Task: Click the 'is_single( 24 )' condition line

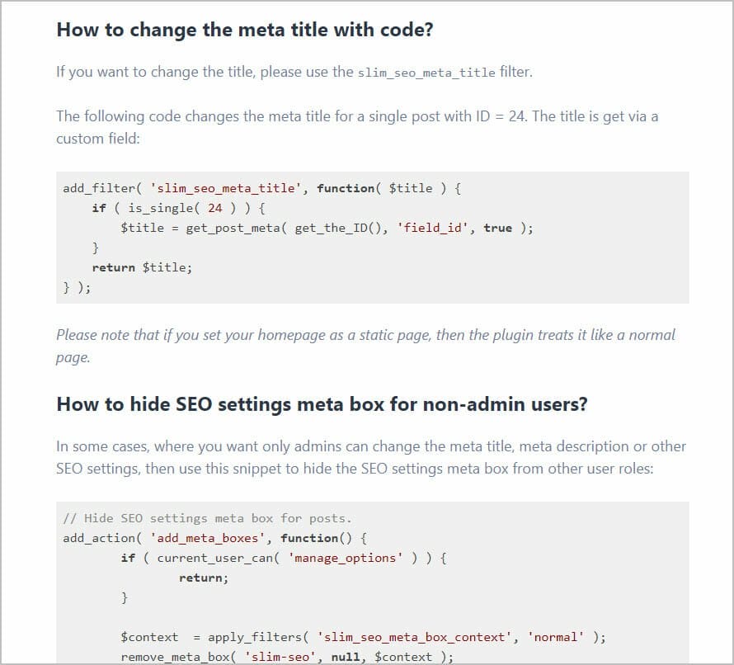Action: (179, 208)
